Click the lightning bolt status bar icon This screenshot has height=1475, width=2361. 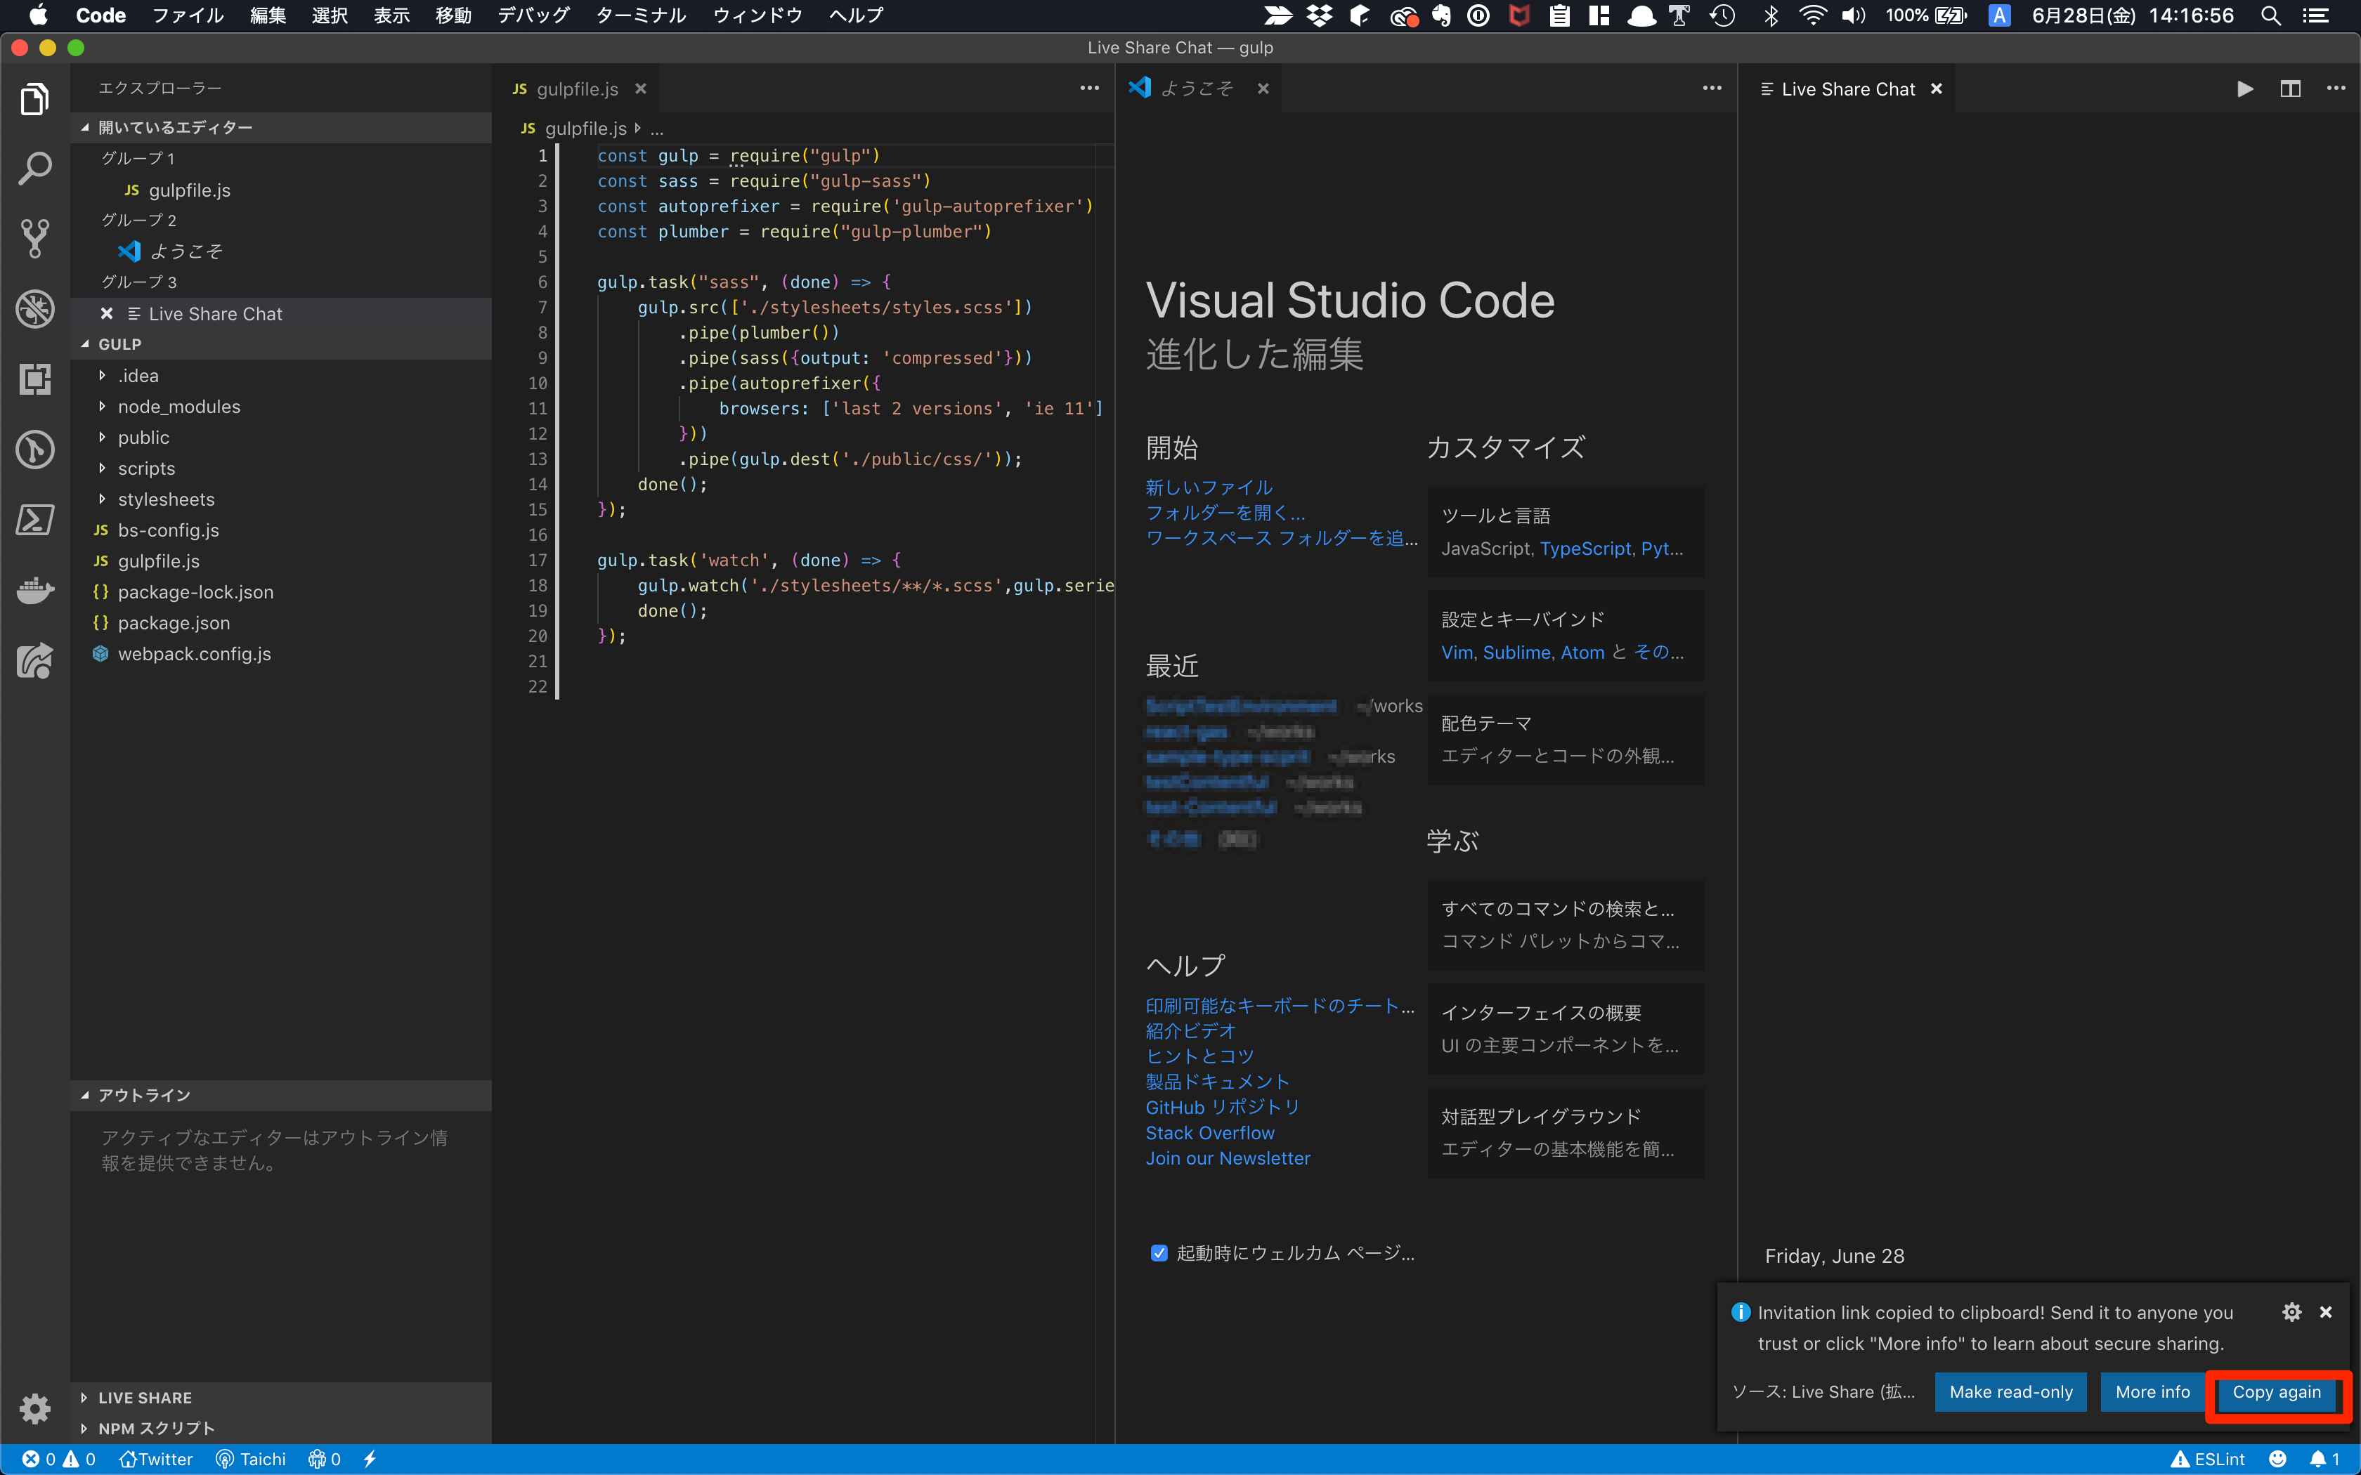[370, 1460]
